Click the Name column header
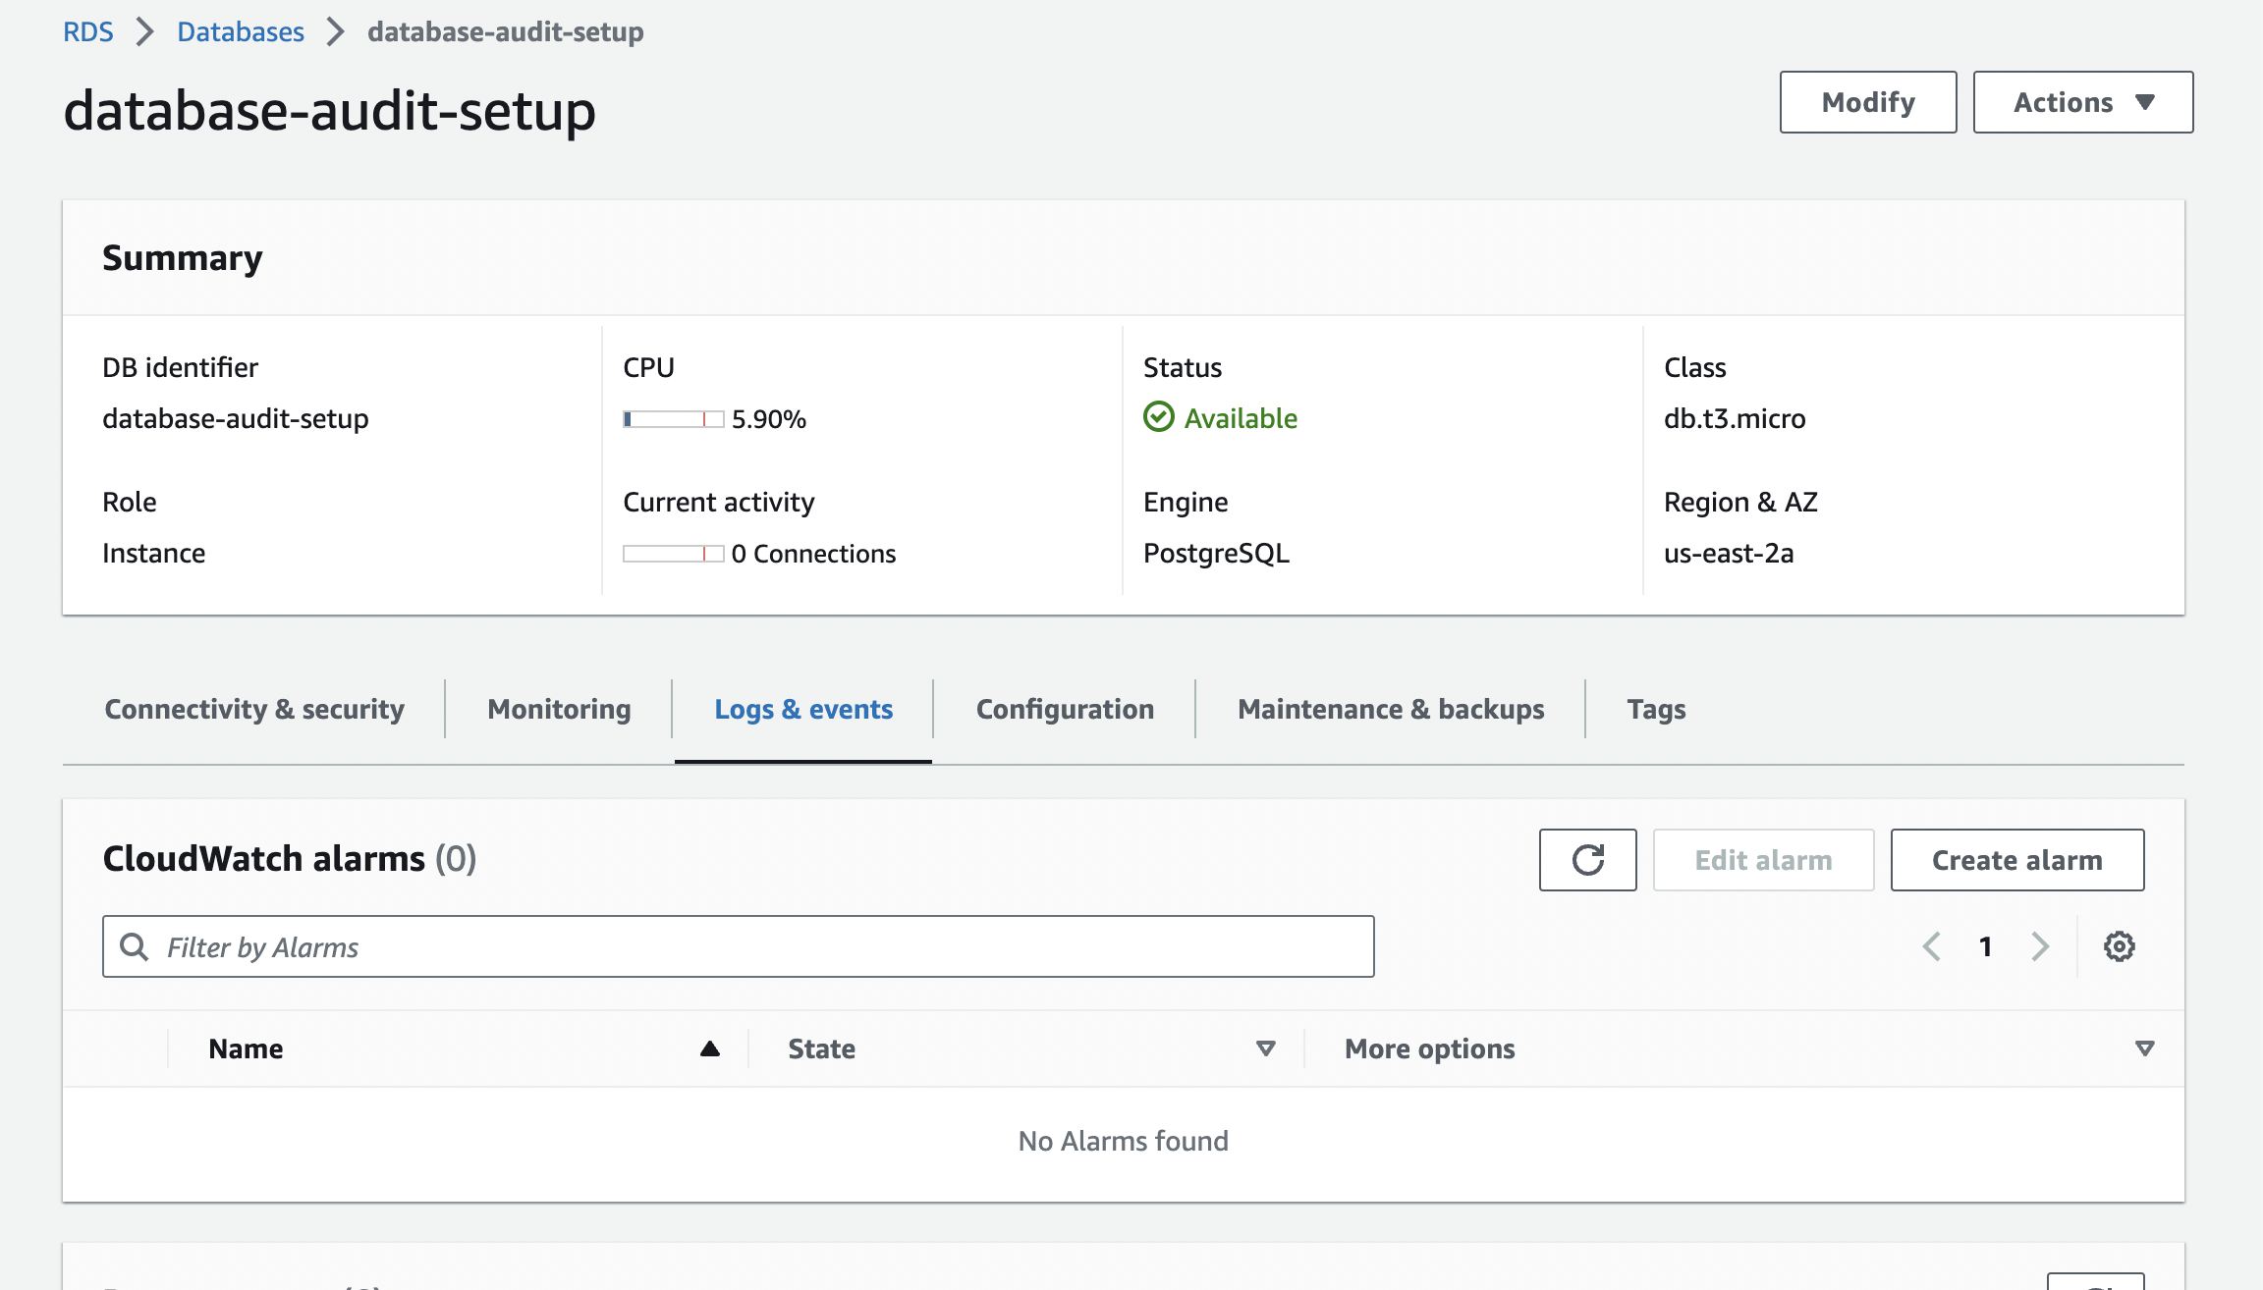 point(246,1048)
